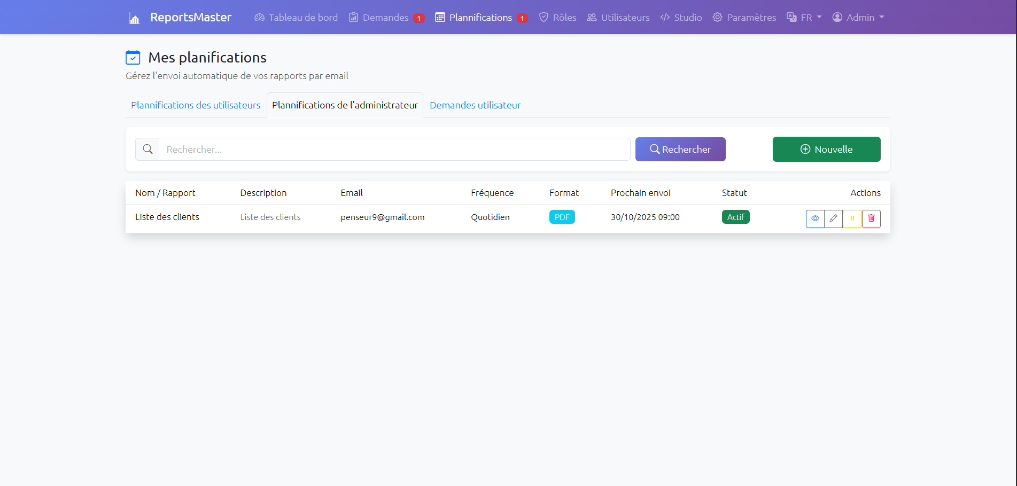
Task: View the Liste des clients schedule (eye icon)
Action: 815,218
